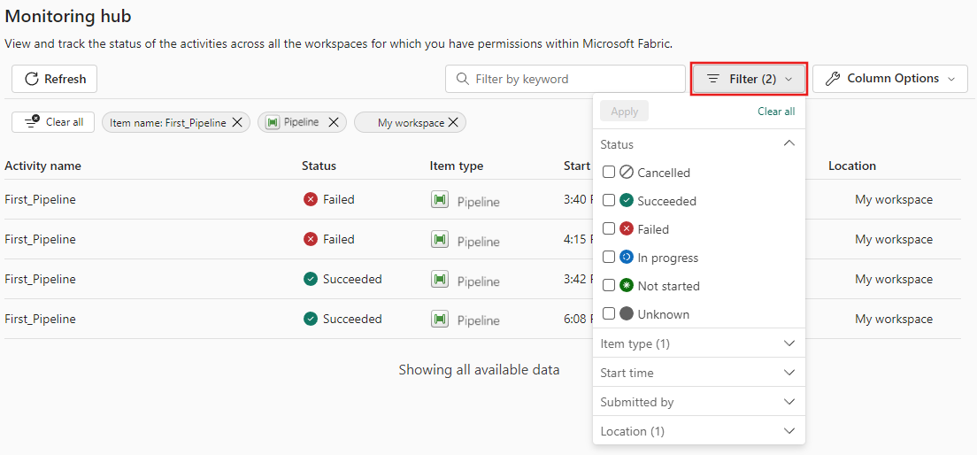Remove the Item name: First_Pipeline filter chip
The image size is (977, 455).
pos(237,123)
